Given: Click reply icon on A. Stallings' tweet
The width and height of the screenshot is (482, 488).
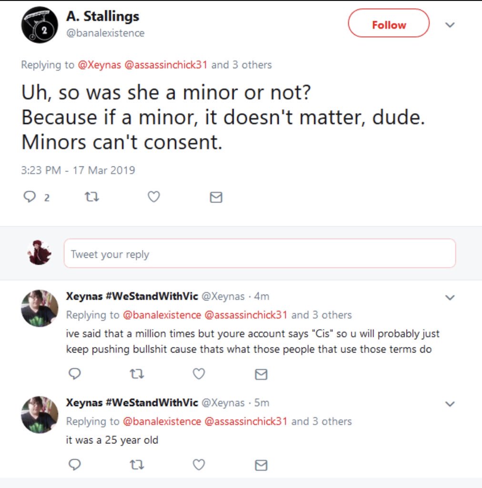Looking at the screenshot, I should (x=30, y=197).
